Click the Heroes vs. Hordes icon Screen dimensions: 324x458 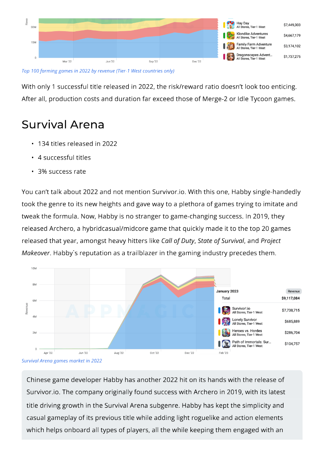226,332
